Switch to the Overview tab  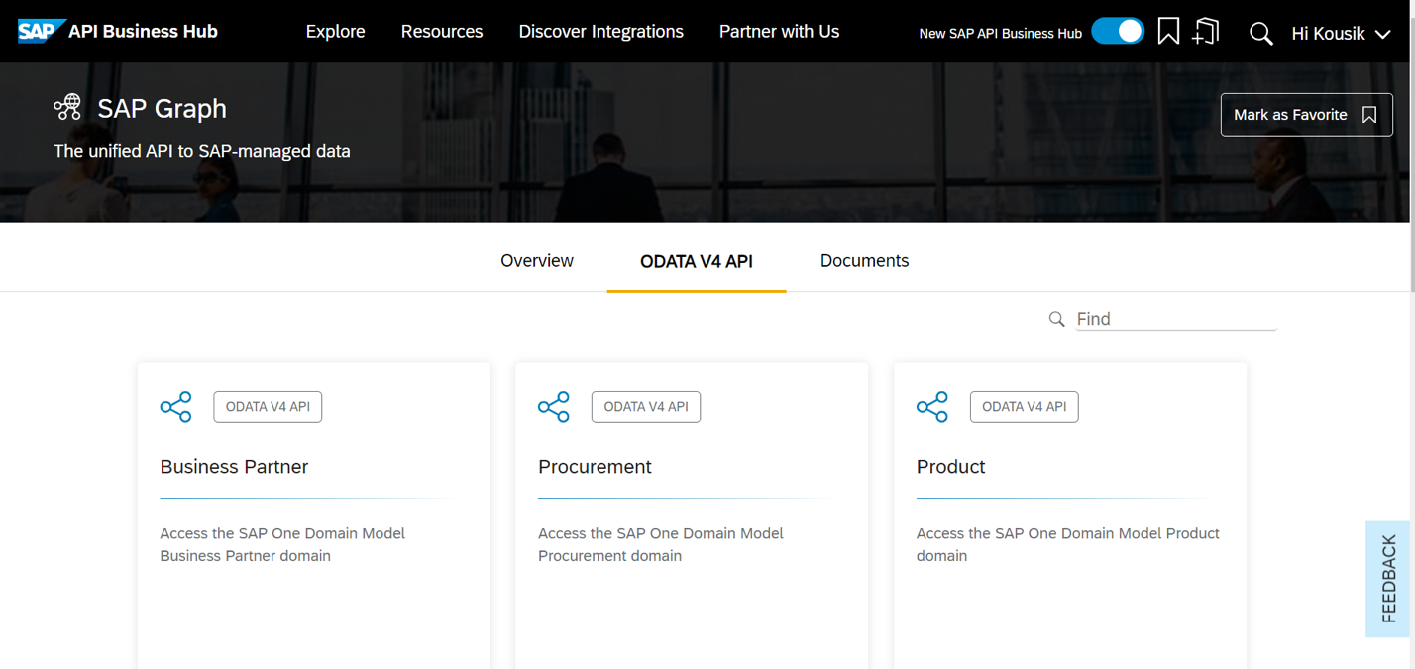pos(537,261)
